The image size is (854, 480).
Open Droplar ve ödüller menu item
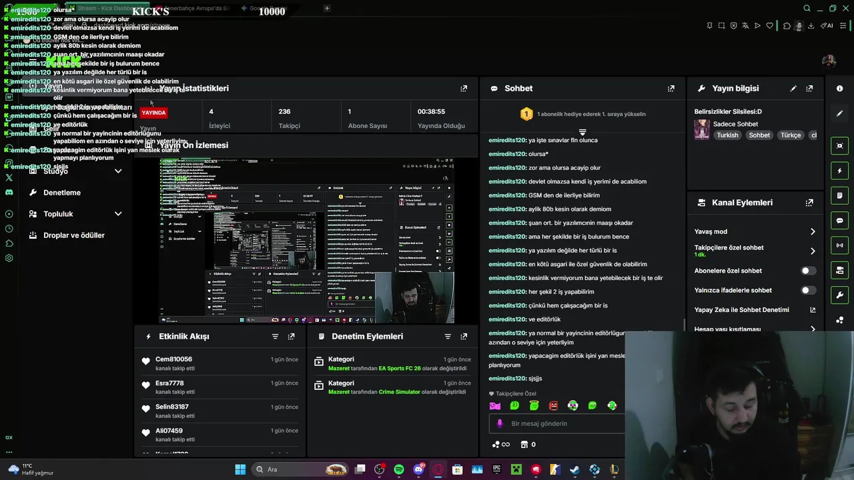[x=74, y=235]
